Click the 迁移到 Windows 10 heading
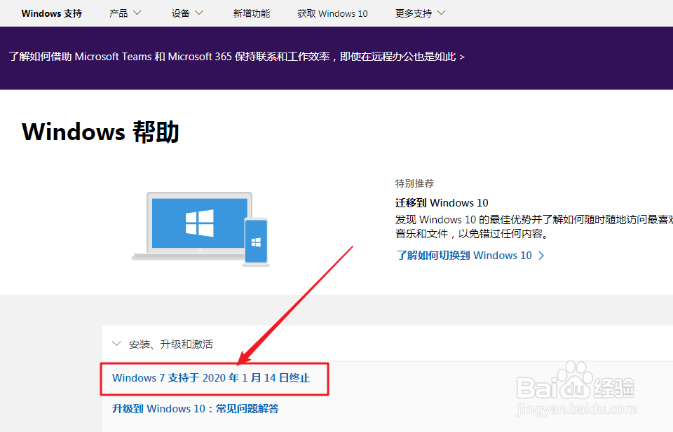This screenshot has height=432, width=673. pos(441,202)
